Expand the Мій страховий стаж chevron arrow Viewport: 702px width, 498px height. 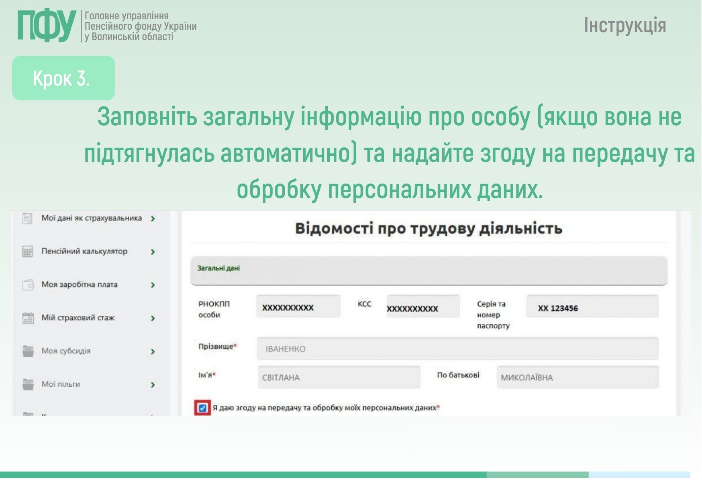[x=153, y=318]
